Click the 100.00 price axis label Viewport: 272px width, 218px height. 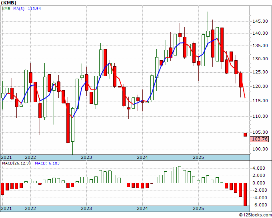(260, 149)
